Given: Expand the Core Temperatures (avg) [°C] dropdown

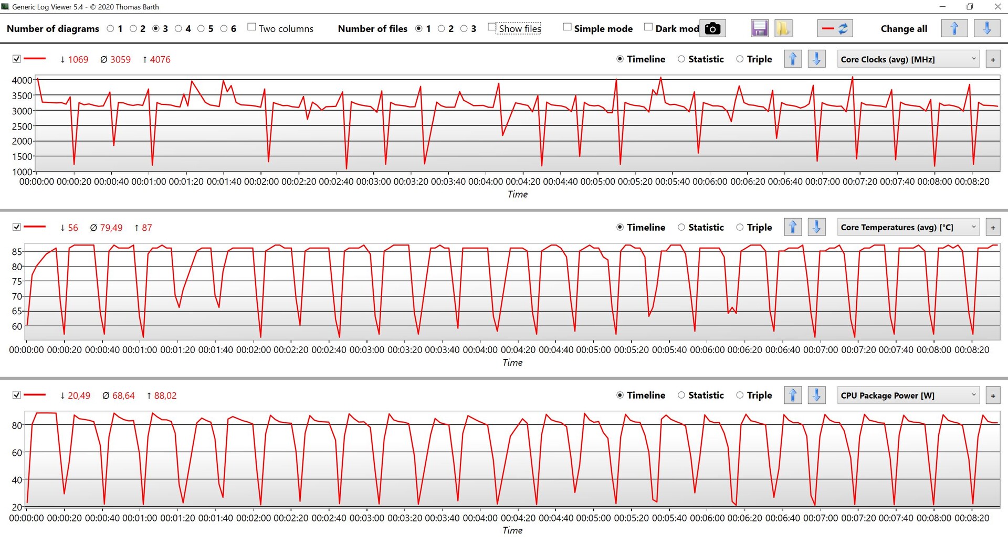Looking at the screenshot, I should (908, 227).
